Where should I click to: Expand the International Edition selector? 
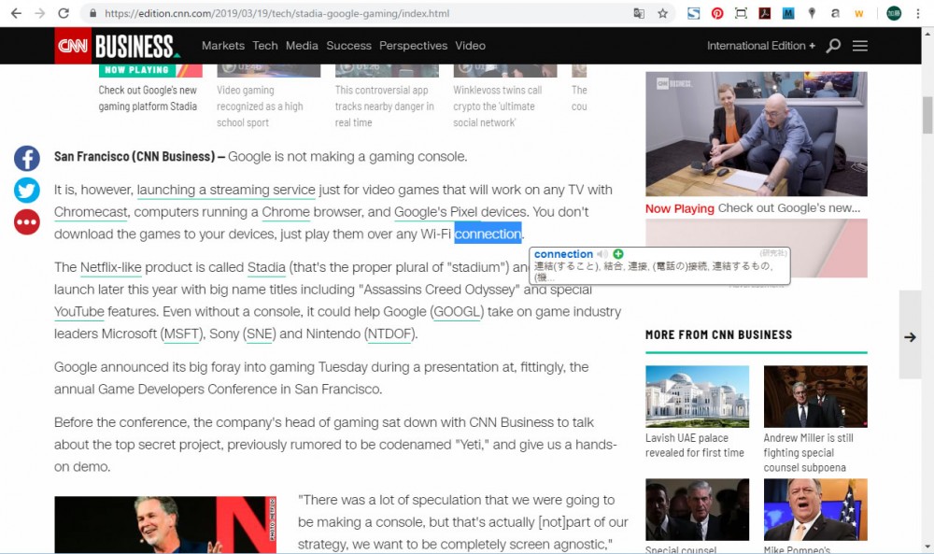pyautogui.click(x=760, y=45)
